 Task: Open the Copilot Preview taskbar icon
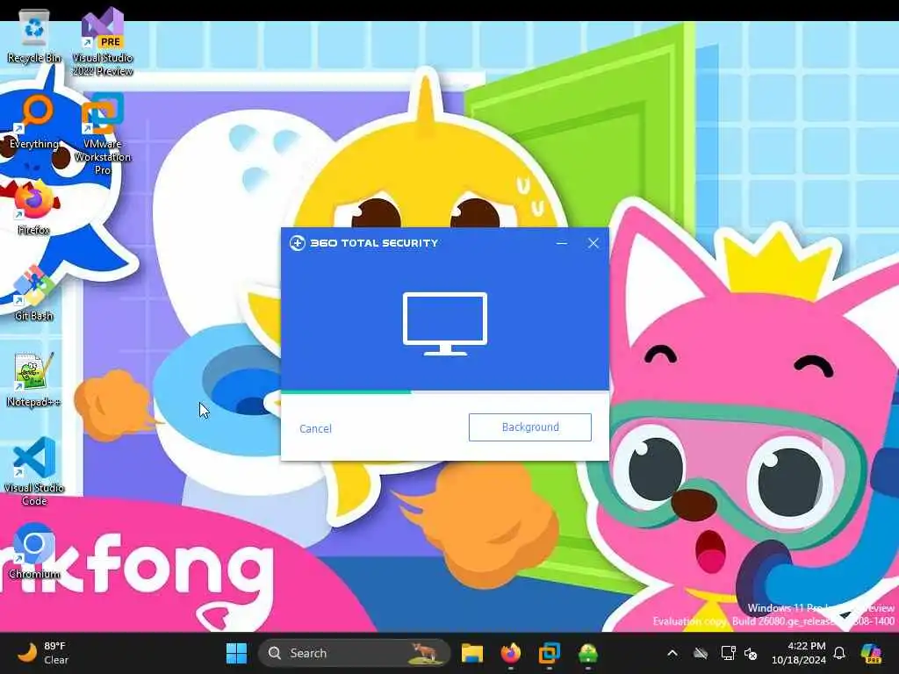tap(872, 653)
